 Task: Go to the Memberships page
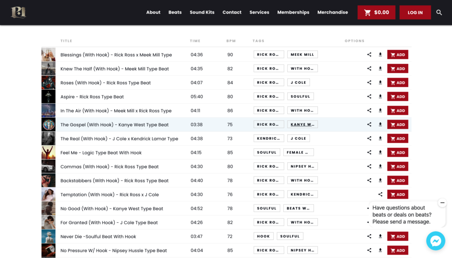(293, 12)
